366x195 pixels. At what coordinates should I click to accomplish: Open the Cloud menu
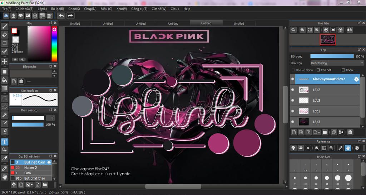click(x=175, y=9)
